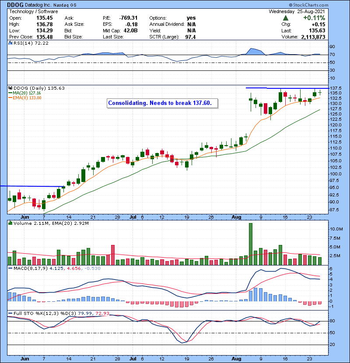Click the Consolidating annotation text box
This screenshot has height=363, width=350.
pyautogui.click(x=162, y=103)
